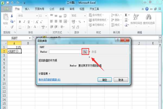Screen dimensions: 163x109
Task: Click the Cancel (取消) button in dialog
Action: click(x=121, y=80)
